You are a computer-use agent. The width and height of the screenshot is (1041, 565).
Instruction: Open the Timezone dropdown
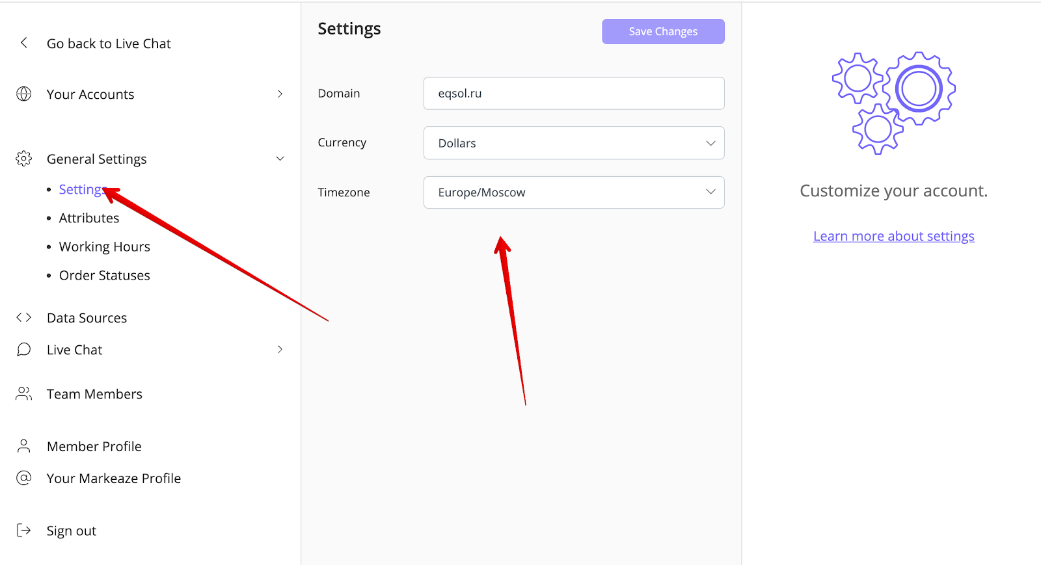coord(573,192)
